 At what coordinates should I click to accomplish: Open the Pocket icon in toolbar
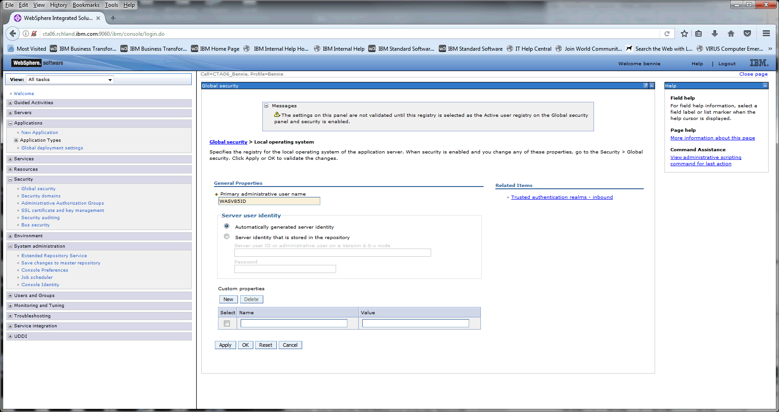(747, 34)
